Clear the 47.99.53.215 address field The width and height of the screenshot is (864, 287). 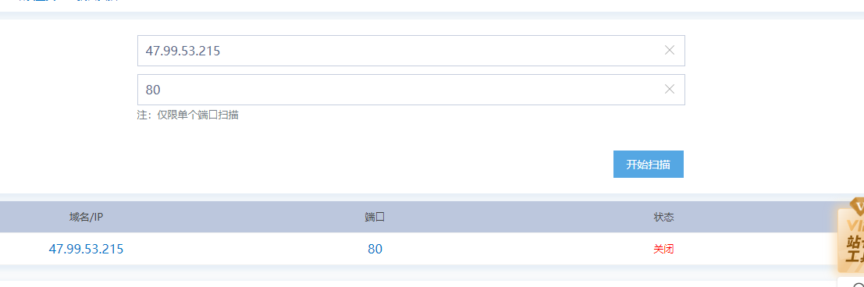pos(670,50)
